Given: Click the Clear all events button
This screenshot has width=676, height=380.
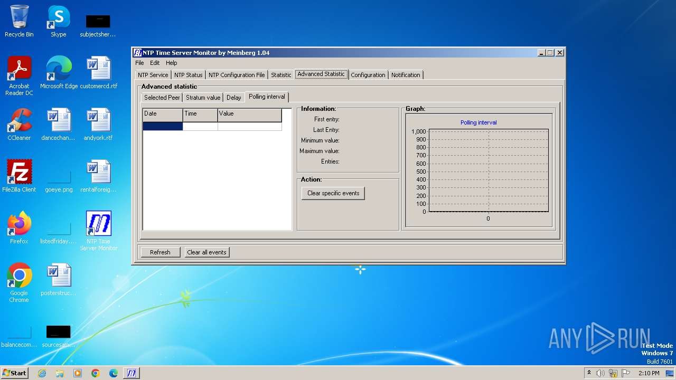Looking at the screenshot, I should (x=206, y=252).
